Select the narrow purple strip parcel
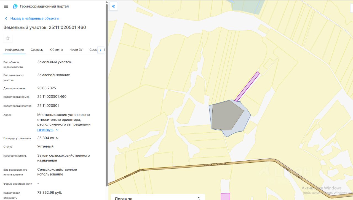This screenshot has height=200, width=353. point(247,87)
